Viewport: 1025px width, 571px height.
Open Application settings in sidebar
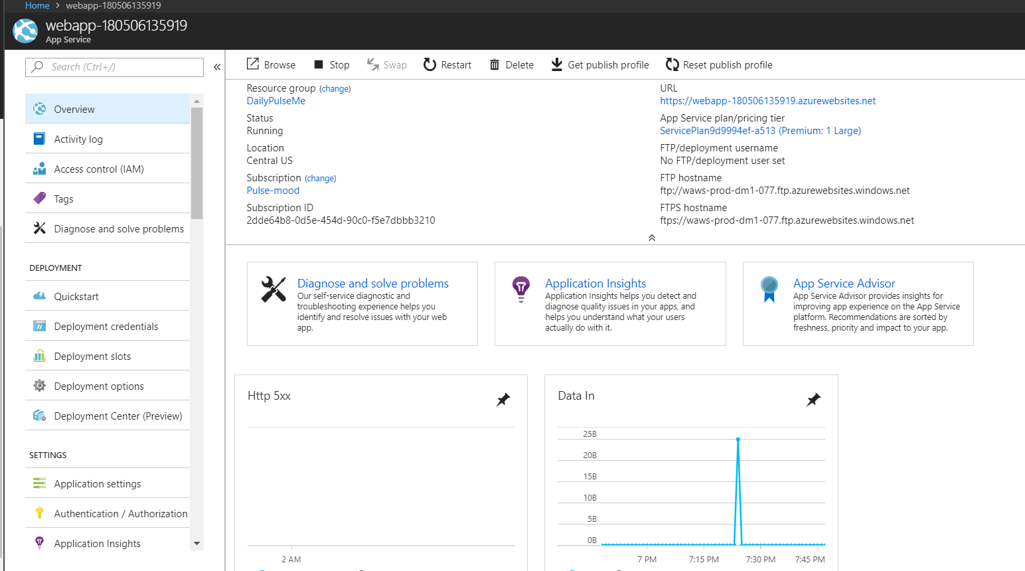(x=108, y=483)
